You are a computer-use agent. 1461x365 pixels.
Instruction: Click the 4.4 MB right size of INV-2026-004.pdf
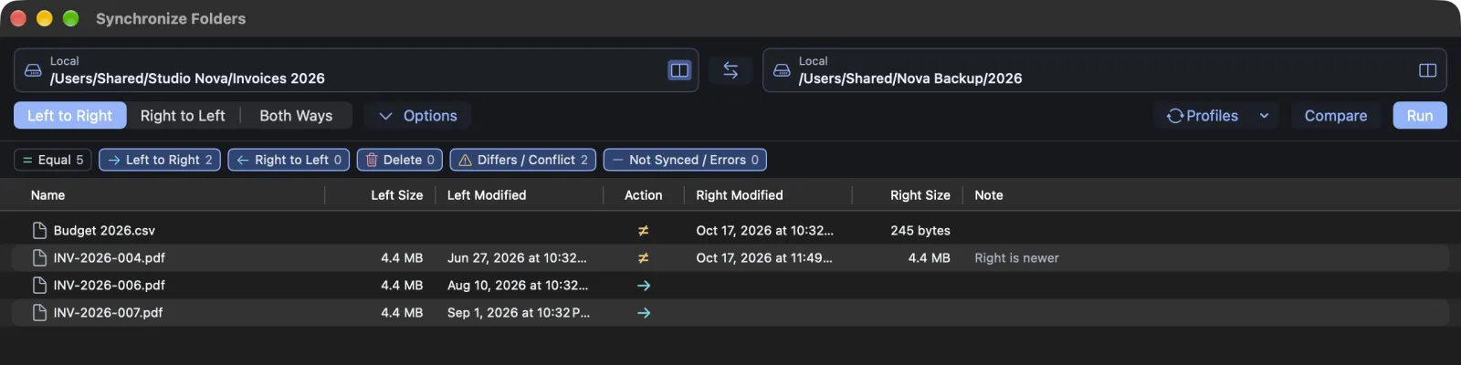click(x=930, y=258)
